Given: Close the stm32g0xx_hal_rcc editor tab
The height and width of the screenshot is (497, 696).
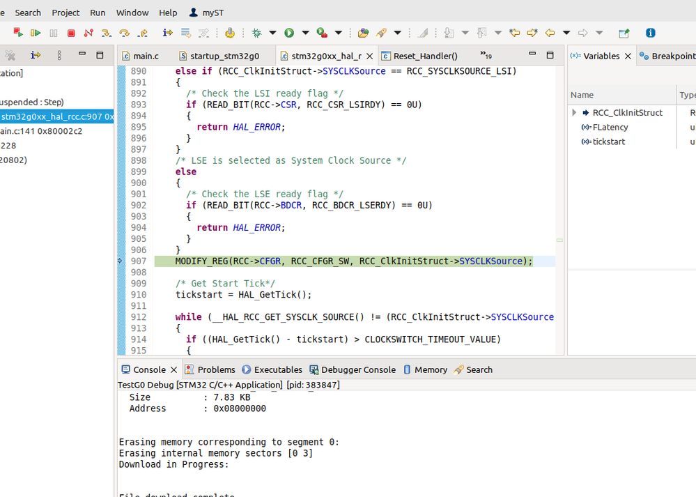Looking at the screenshot, I should coord(369,56).
